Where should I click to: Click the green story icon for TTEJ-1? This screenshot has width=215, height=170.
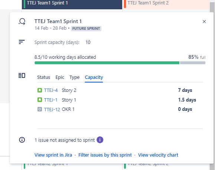pyautogui.click(x=40, y=100)
